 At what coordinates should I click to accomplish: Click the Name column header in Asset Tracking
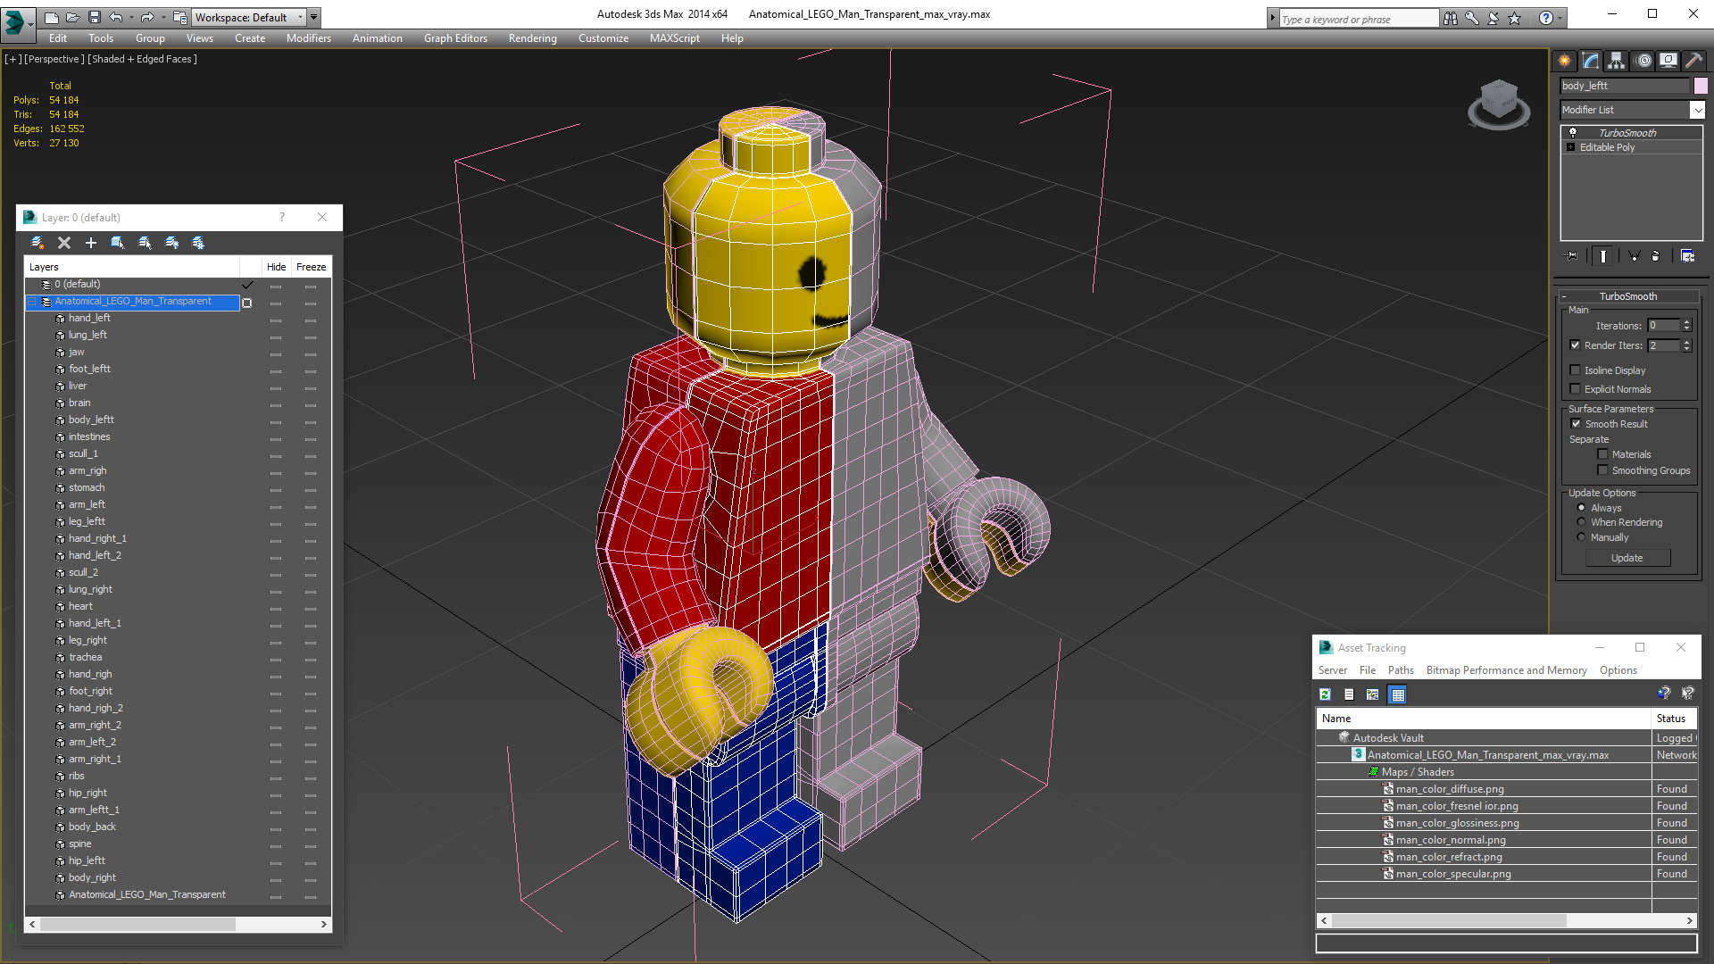(1484, 719)
